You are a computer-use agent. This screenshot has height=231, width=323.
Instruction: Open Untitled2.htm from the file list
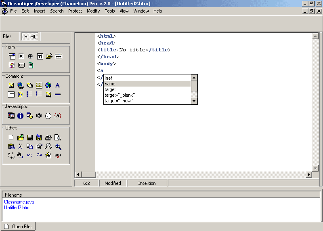[17, 208]
